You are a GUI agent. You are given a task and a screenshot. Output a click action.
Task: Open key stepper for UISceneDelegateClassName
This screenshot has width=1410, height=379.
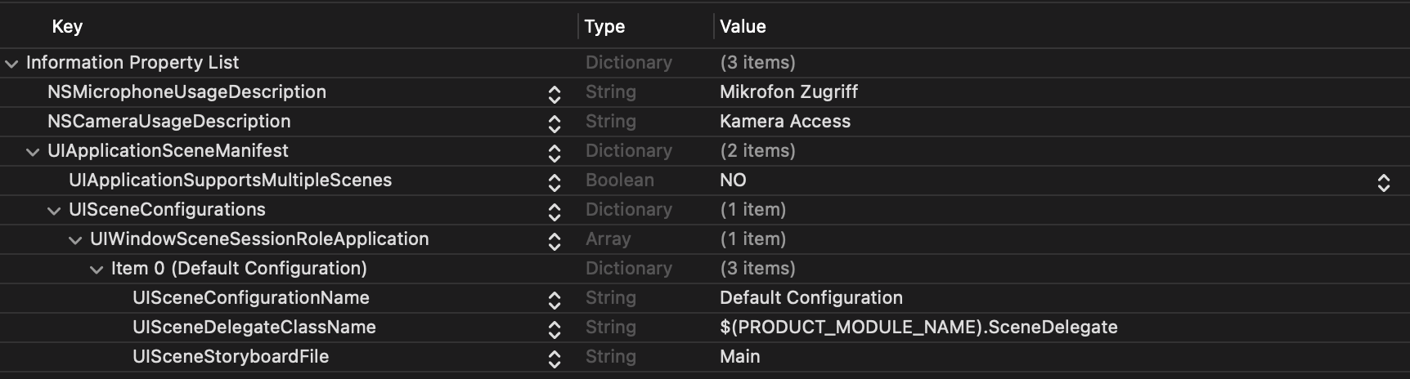554,329
